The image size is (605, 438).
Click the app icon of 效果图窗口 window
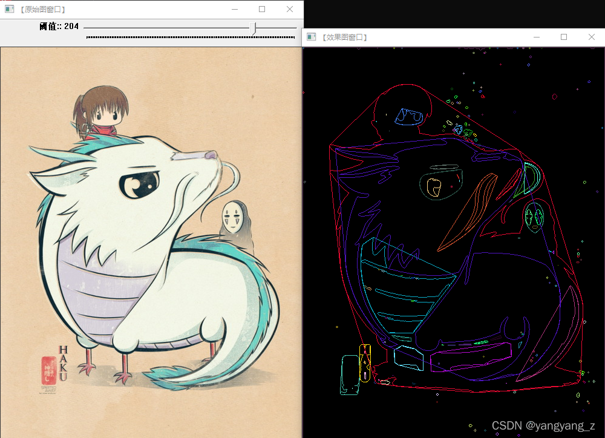click(x=311, y=37)
